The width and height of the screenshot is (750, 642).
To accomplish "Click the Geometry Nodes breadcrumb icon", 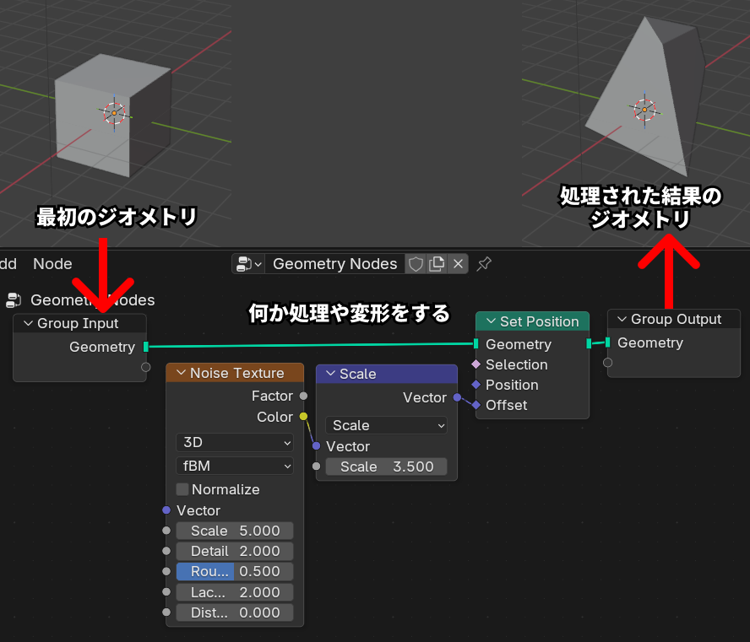I will point(14,299).
